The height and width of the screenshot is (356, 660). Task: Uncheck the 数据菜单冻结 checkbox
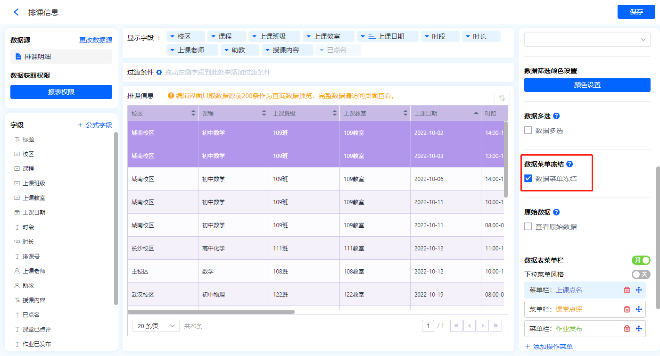click(528, 179)
